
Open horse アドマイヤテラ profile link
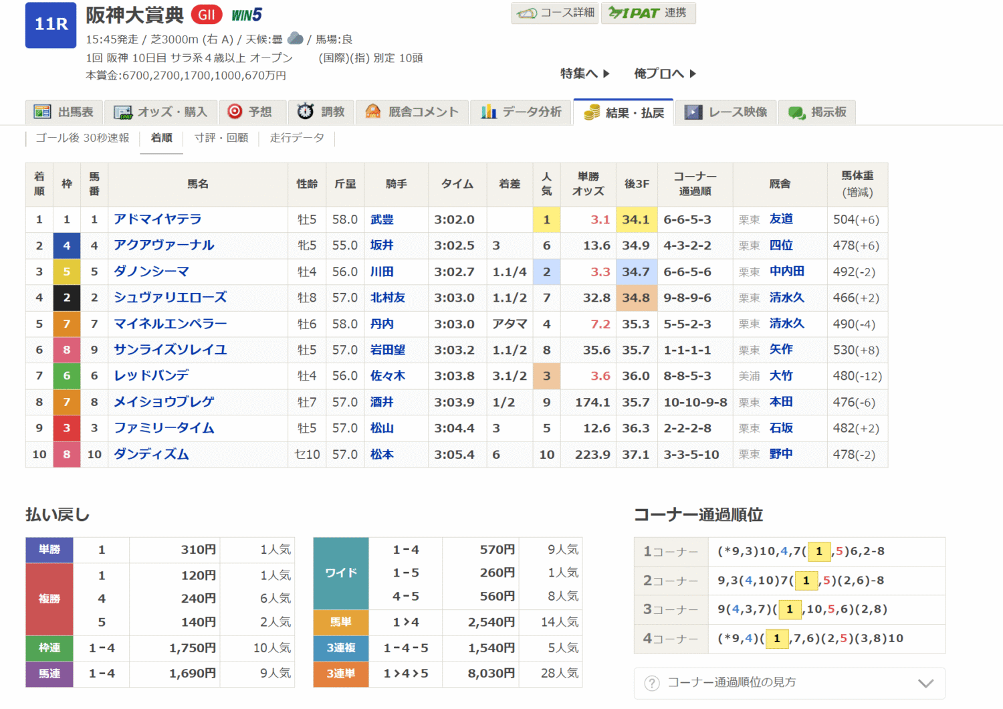[x=158, y=219]
